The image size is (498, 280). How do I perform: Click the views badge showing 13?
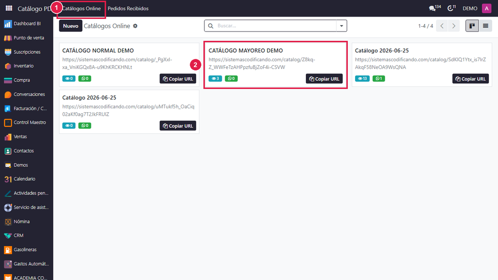tap(362, 78)
